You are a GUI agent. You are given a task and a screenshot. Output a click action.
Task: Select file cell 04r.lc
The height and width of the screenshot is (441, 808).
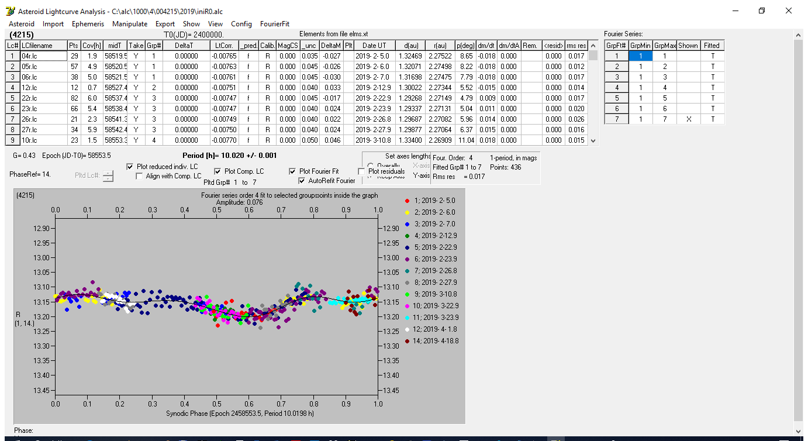pos(43,56)
